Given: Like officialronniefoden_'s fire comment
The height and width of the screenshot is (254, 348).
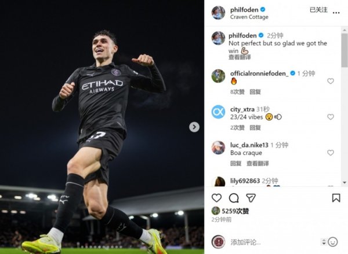Looking at the screenshot, I should pos(331,81).
